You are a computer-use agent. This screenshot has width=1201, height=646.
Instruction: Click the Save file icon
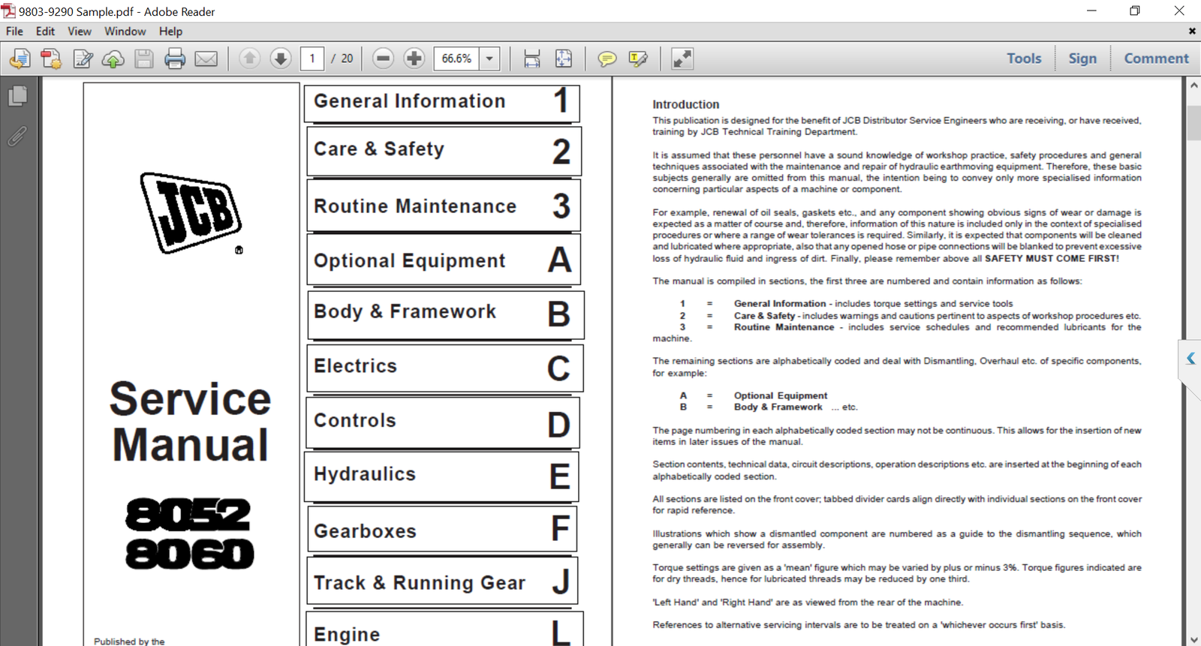point(144,59)
